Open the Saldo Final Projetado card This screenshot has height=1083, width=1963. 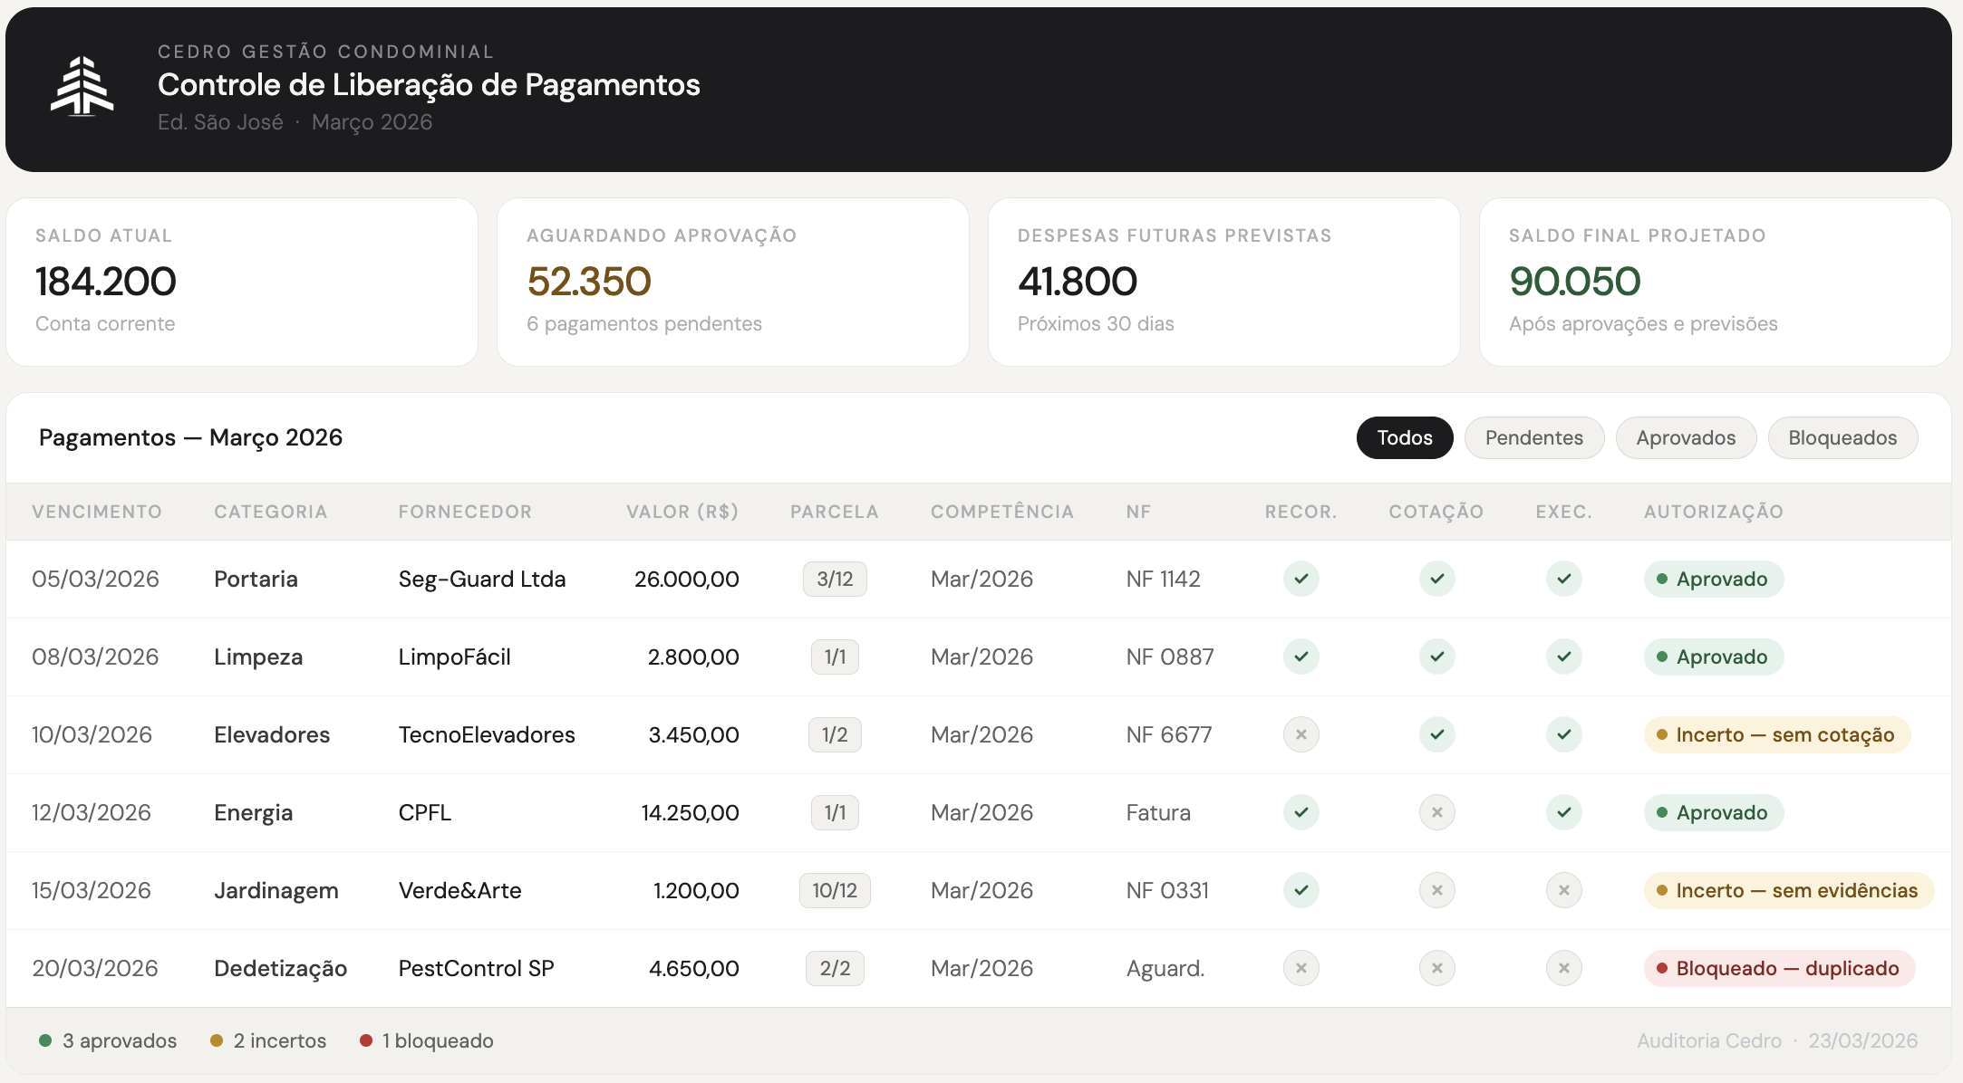1715,282
